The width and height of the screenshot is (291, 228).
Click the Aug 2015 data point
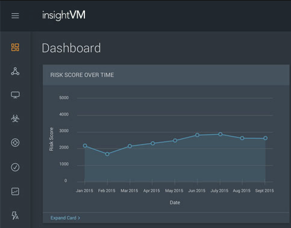242,138
